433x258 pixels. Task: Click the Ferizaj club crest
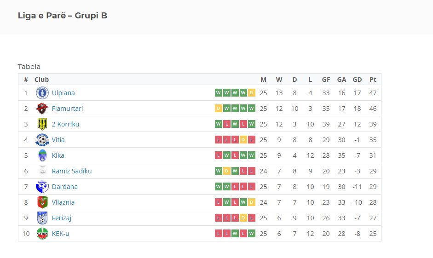pos(42,218)
